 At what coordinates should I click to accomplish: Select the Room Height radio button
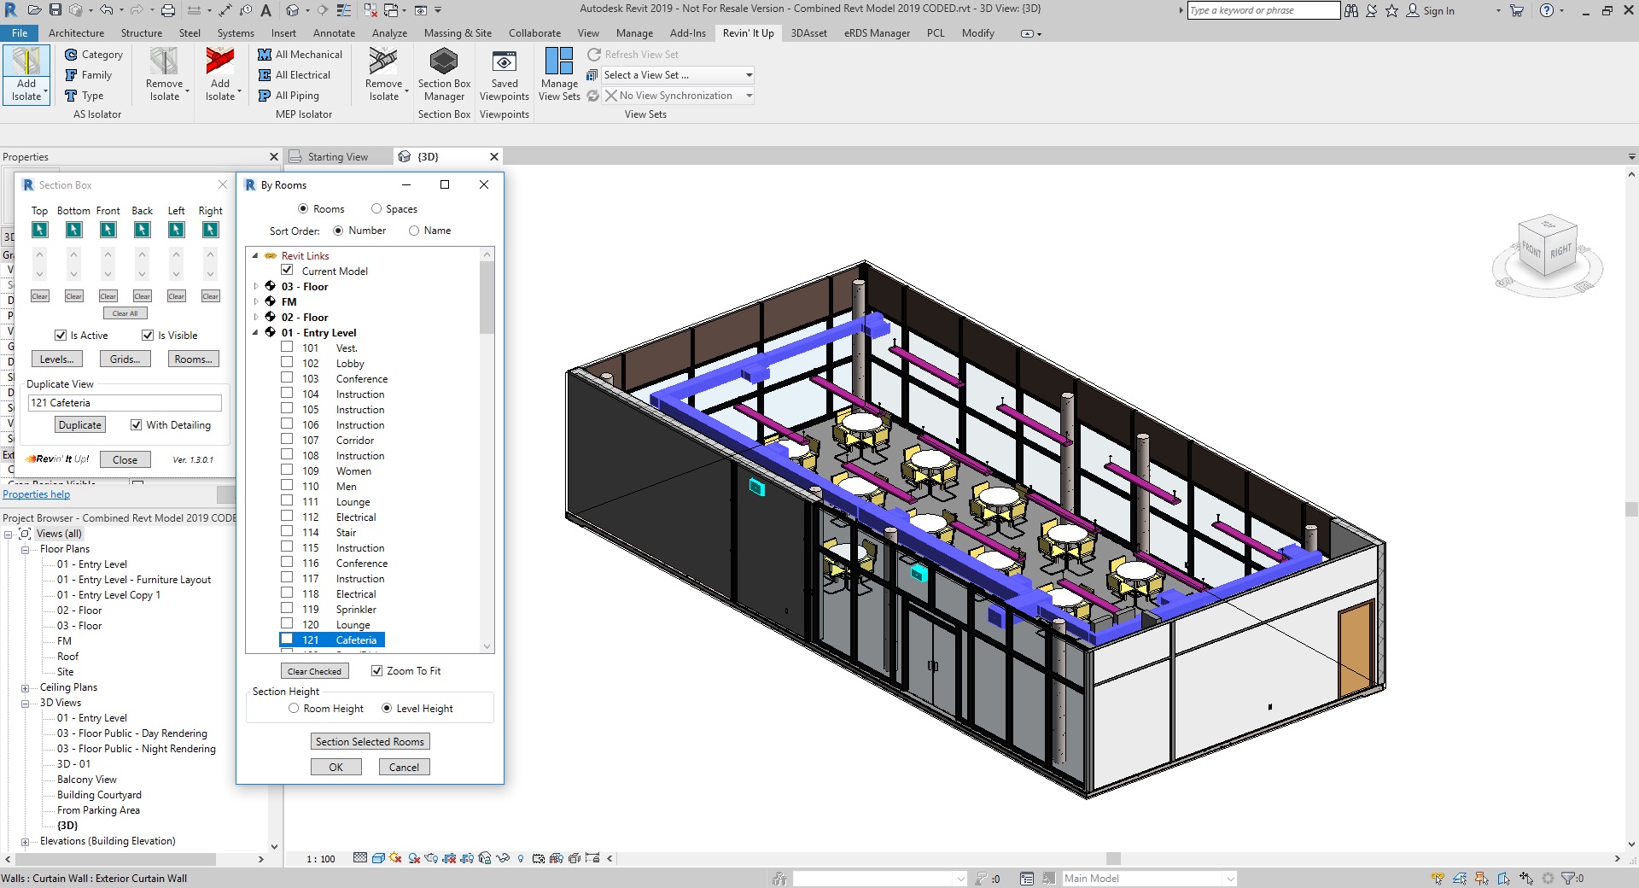pos(294,709)
